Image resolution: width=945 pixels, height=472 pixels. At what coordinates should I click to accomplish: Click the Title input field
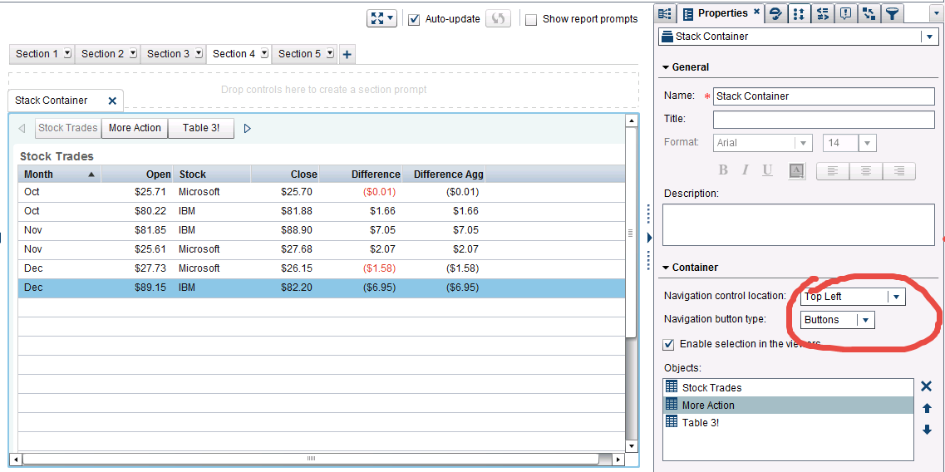[823, 120]
